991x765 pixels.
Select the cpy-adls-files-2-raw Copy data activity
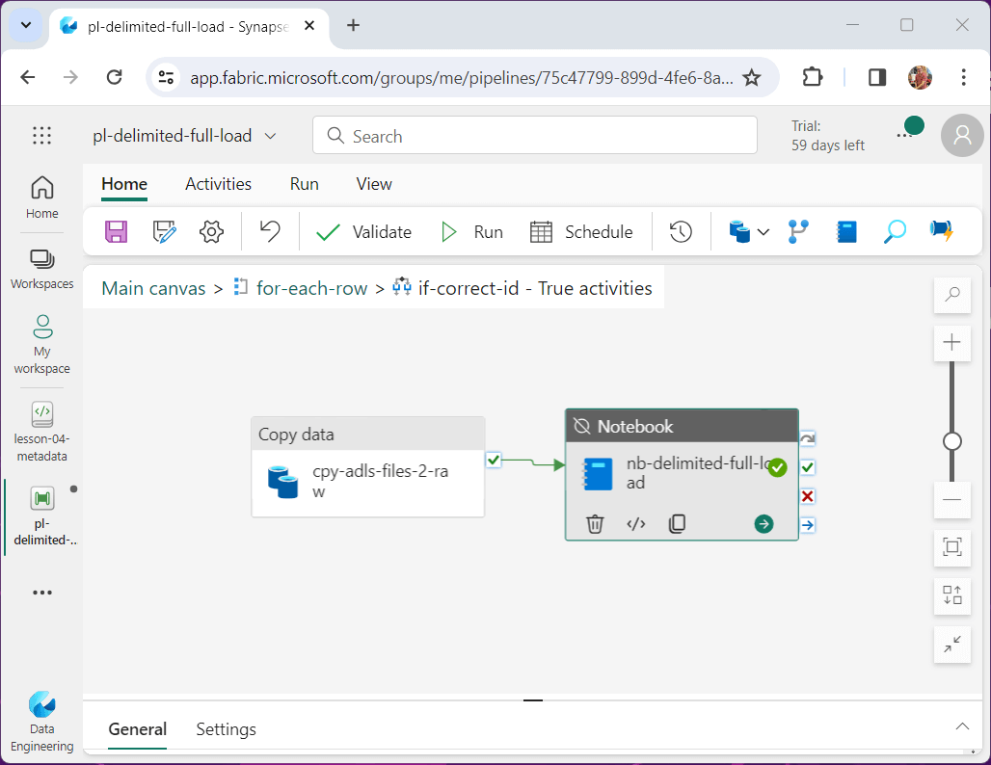click(x=368, y=467)
